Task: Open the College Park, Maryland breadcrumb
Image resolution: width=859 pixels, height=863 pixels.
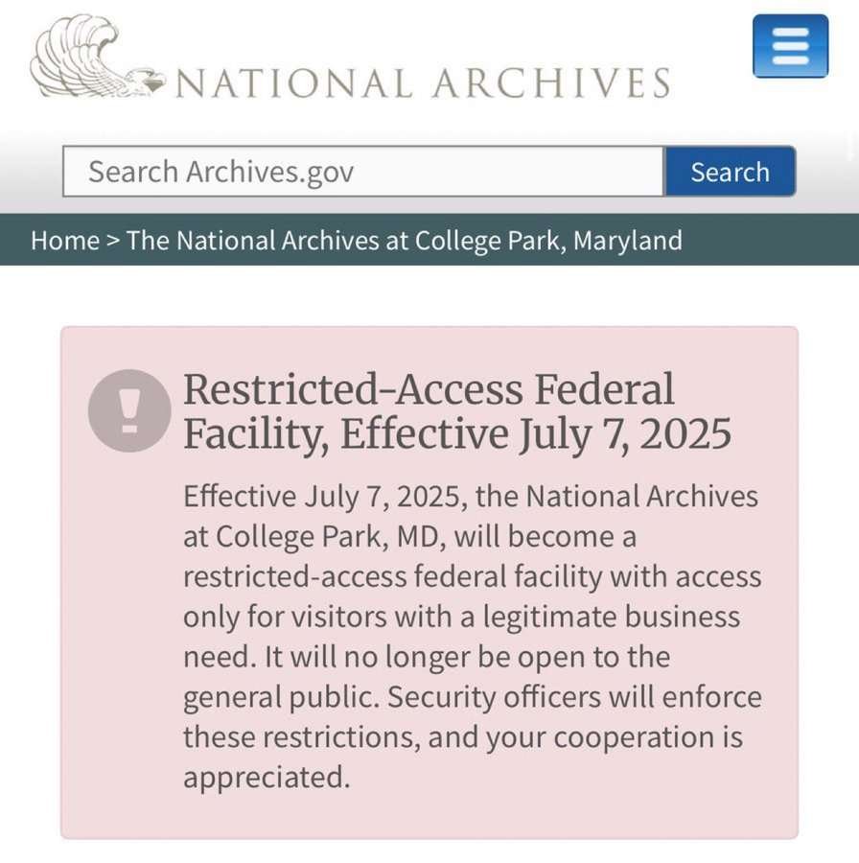Action: (404, 240)
